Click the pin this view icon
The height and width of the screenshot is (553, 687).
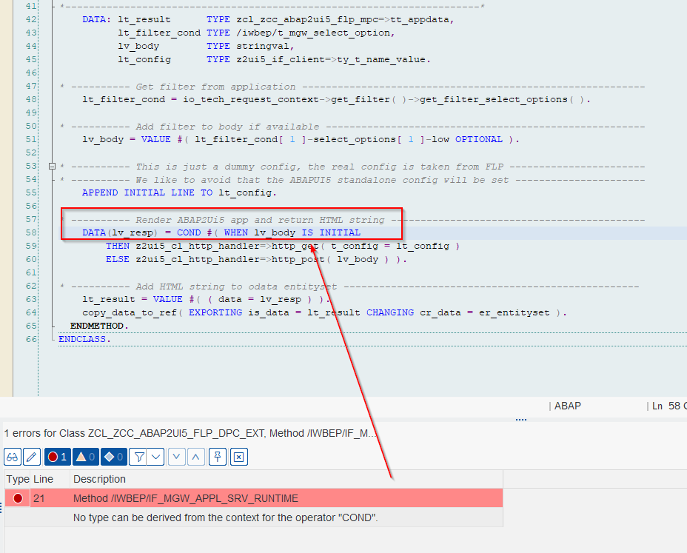click(218, 457)
